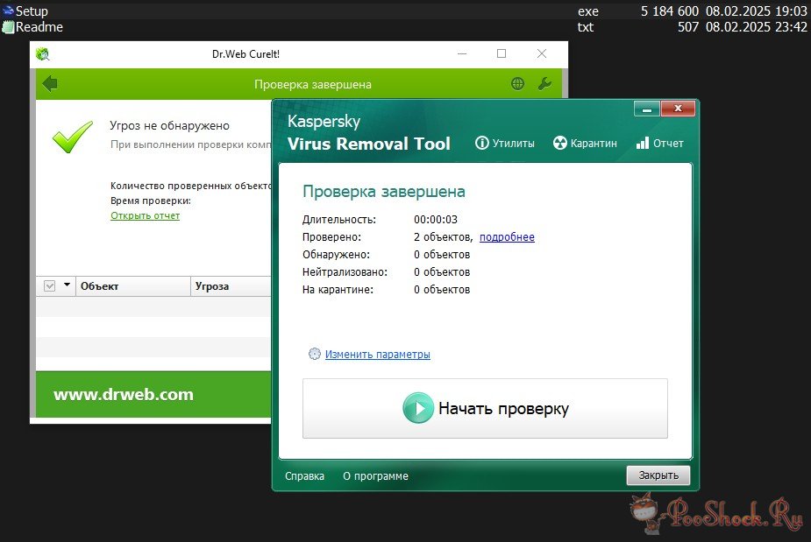Close the Dr.Web CureIt window
Screen dimensions: 811x542
[542, 53]
